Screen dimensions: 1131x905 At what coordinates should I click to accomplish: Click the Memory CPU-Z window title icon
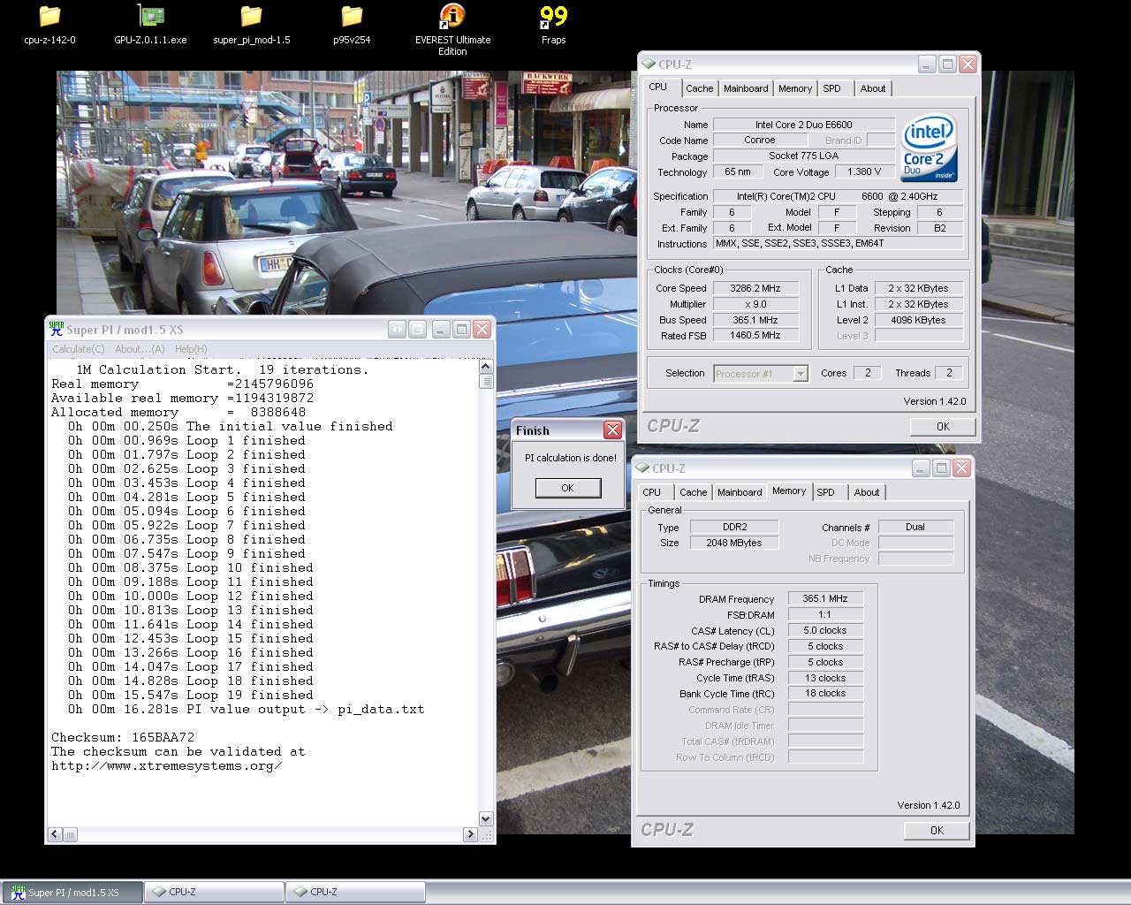pyautogui.click(x=642, y=468)
